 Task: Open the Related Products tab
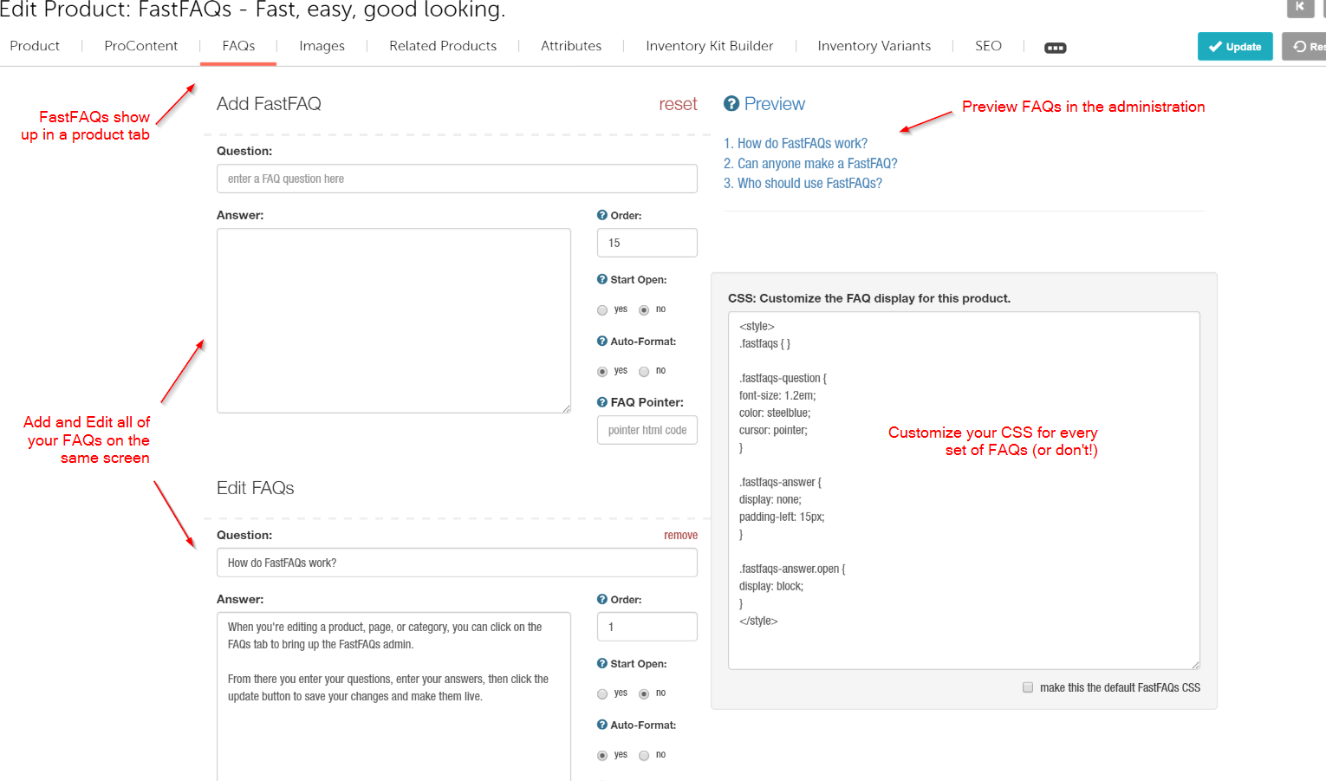(x=443, y=46)
